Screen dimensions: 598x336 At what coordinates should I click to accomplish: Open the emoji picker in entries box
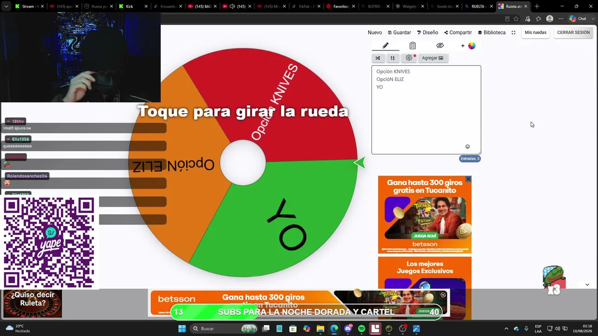coord(467,147)
